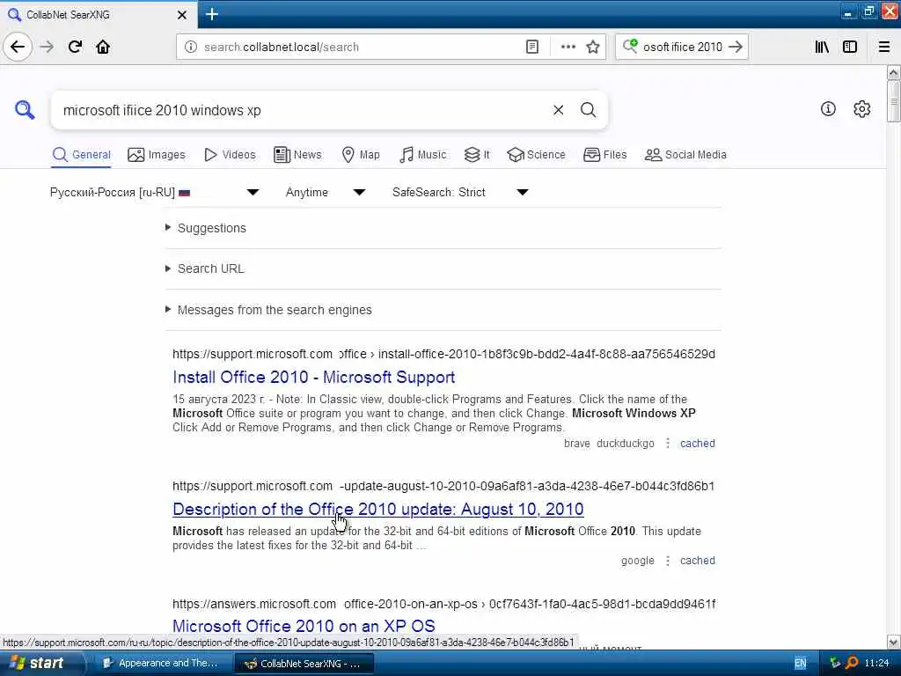Viewport: 901px width, 676px height.
Task: Select the General category tab
Action: (x=81, y=155)
